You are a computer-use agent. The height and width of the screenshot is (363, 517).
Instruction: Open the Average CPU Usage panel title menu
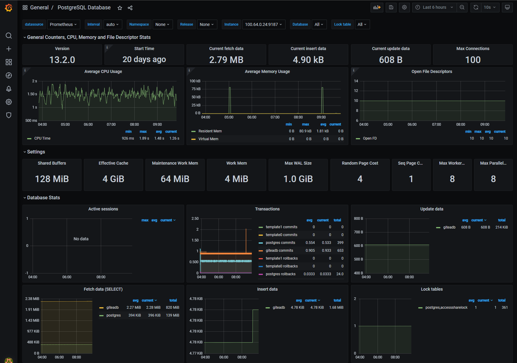[103, 71]
